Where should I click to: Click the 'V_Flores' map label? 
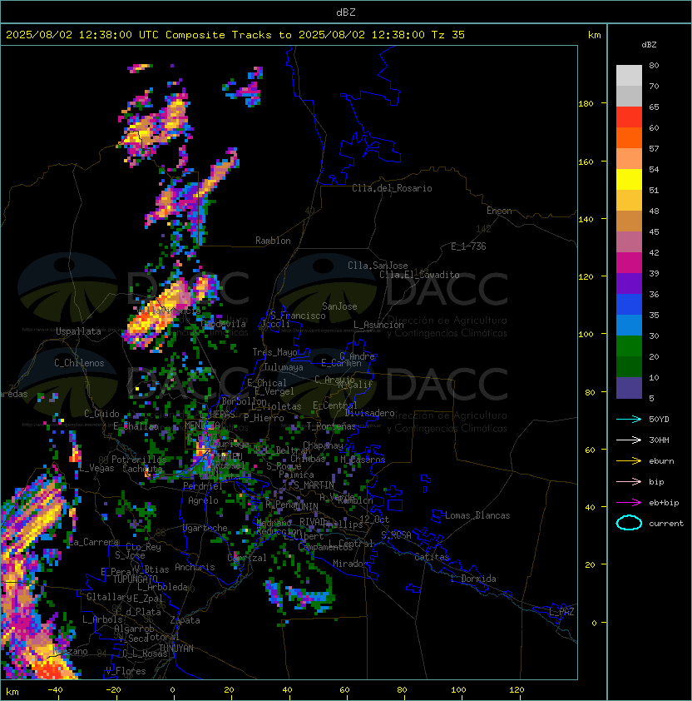click(x=126, y=671)
